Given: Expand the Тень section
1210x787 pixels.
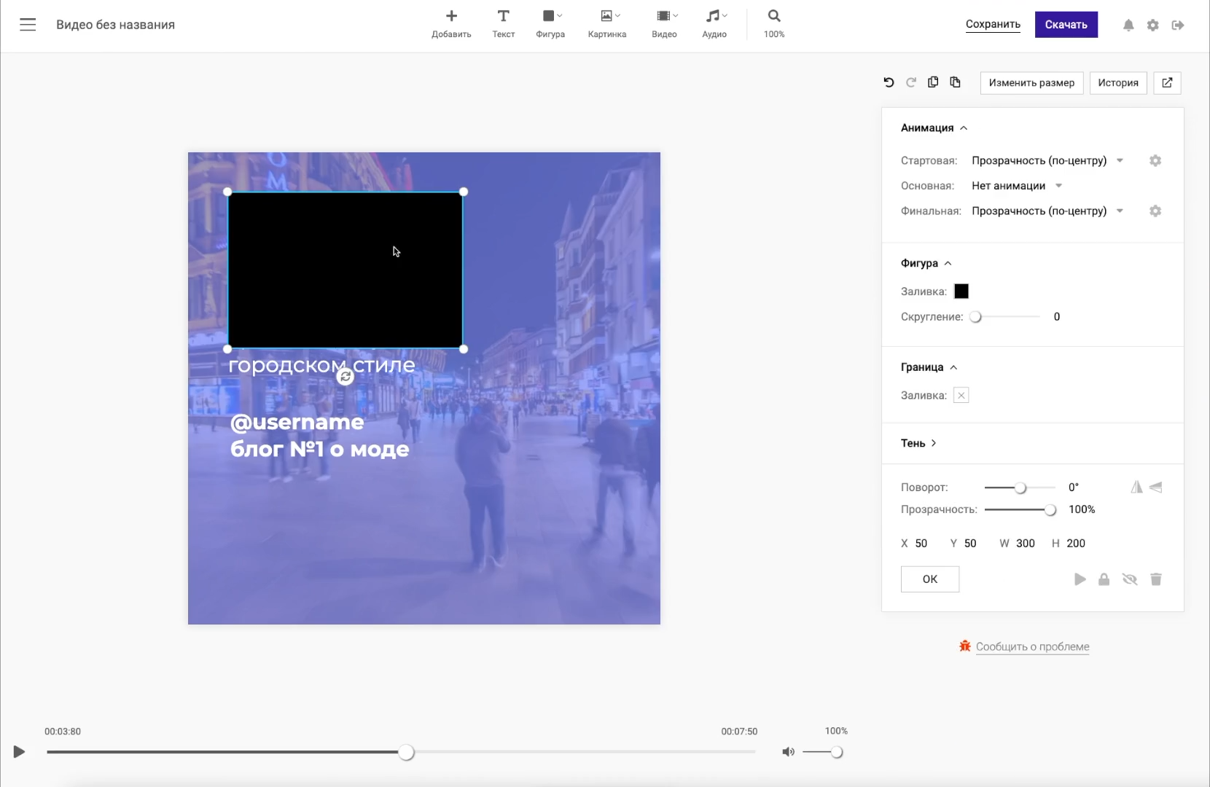Looking at the screenshot, I should (x=918, y=443).
